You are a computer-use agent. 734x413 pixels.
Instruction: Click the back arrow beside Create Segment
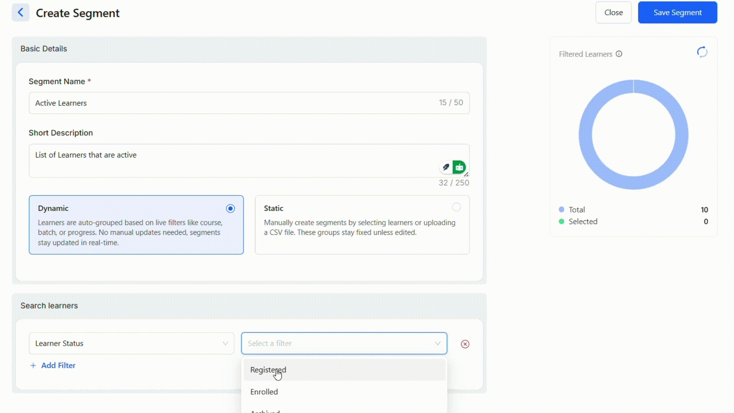21,13
